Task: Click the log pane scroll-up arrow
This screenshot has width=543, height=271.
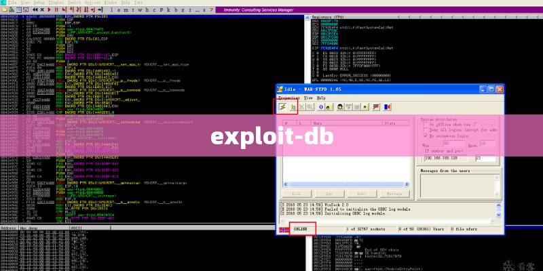Action: pos(499,205)
